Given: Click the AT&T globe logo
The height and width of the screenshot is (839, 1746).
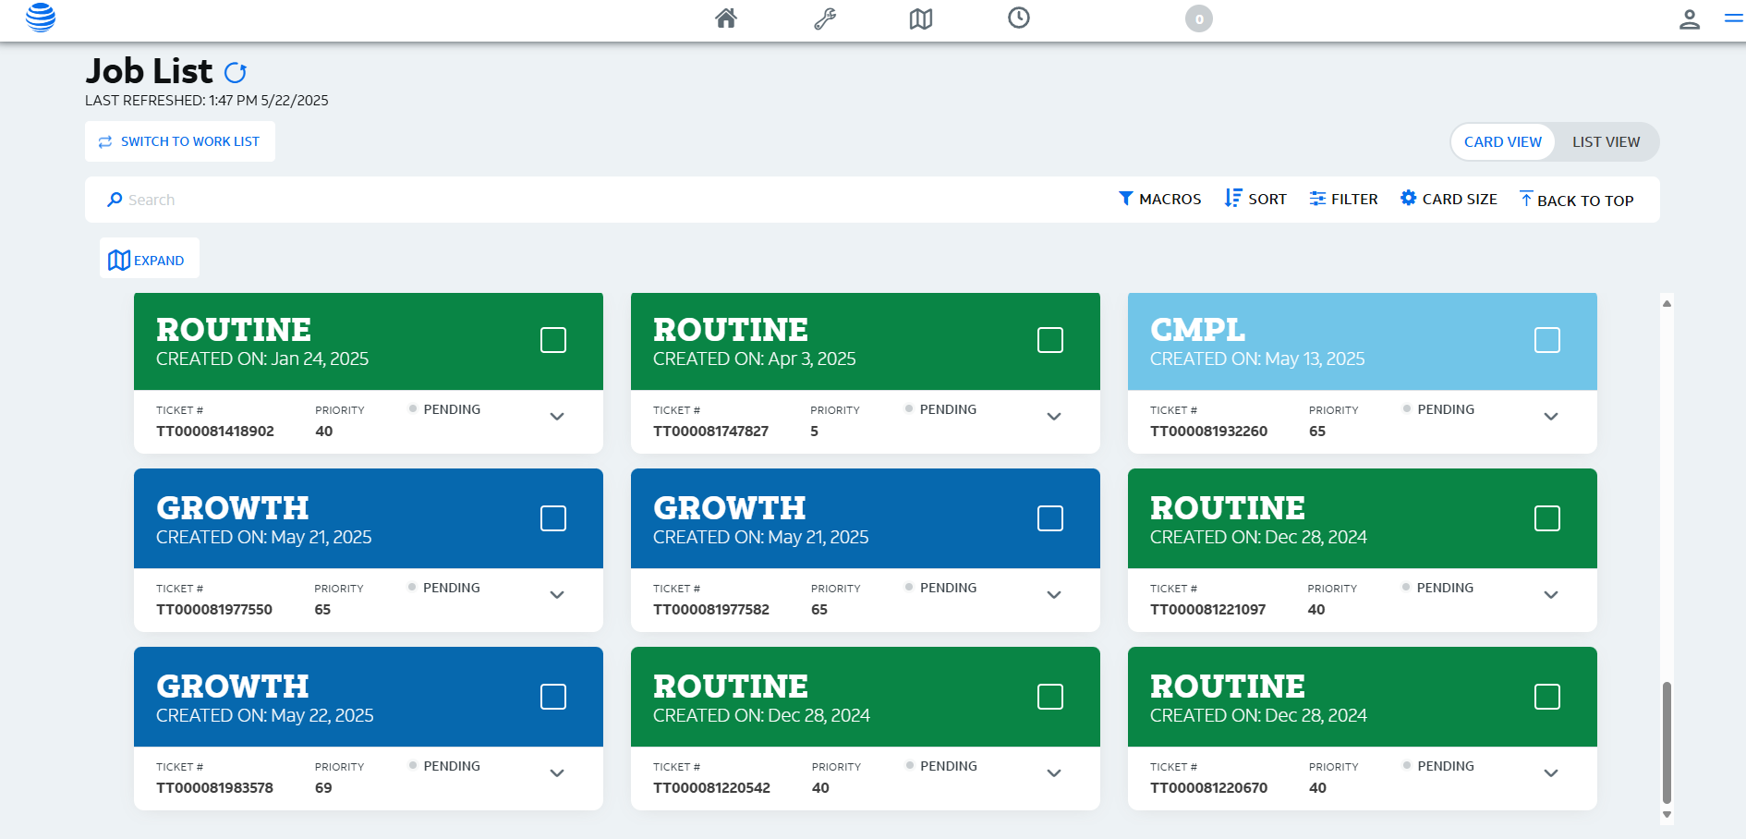Looking at the screenshot, I should coord(41,18).
